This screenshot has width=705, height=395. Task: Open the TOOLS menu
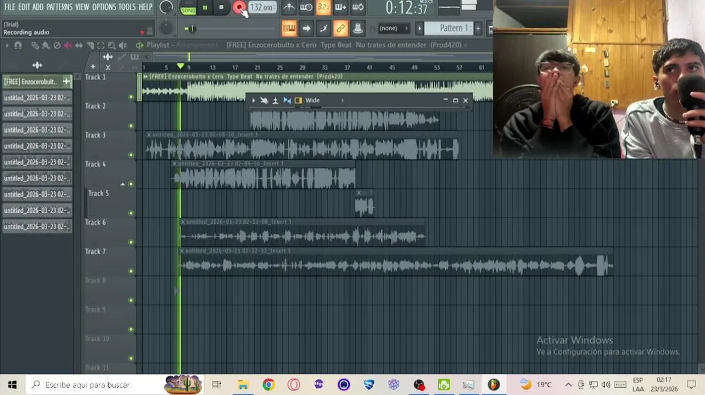127,7
